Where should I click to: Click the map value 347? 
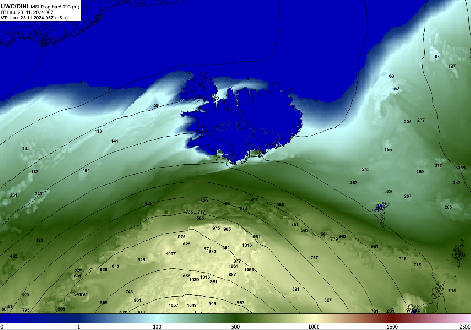pos(457,183)
